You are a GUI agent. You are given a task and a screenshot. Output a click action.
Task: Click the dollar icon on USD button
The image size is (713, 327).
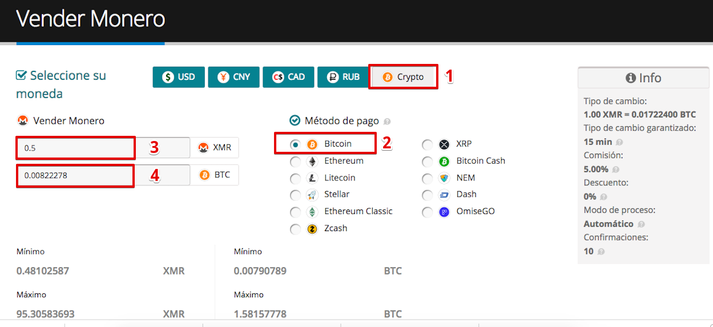(x=168, y=77)
